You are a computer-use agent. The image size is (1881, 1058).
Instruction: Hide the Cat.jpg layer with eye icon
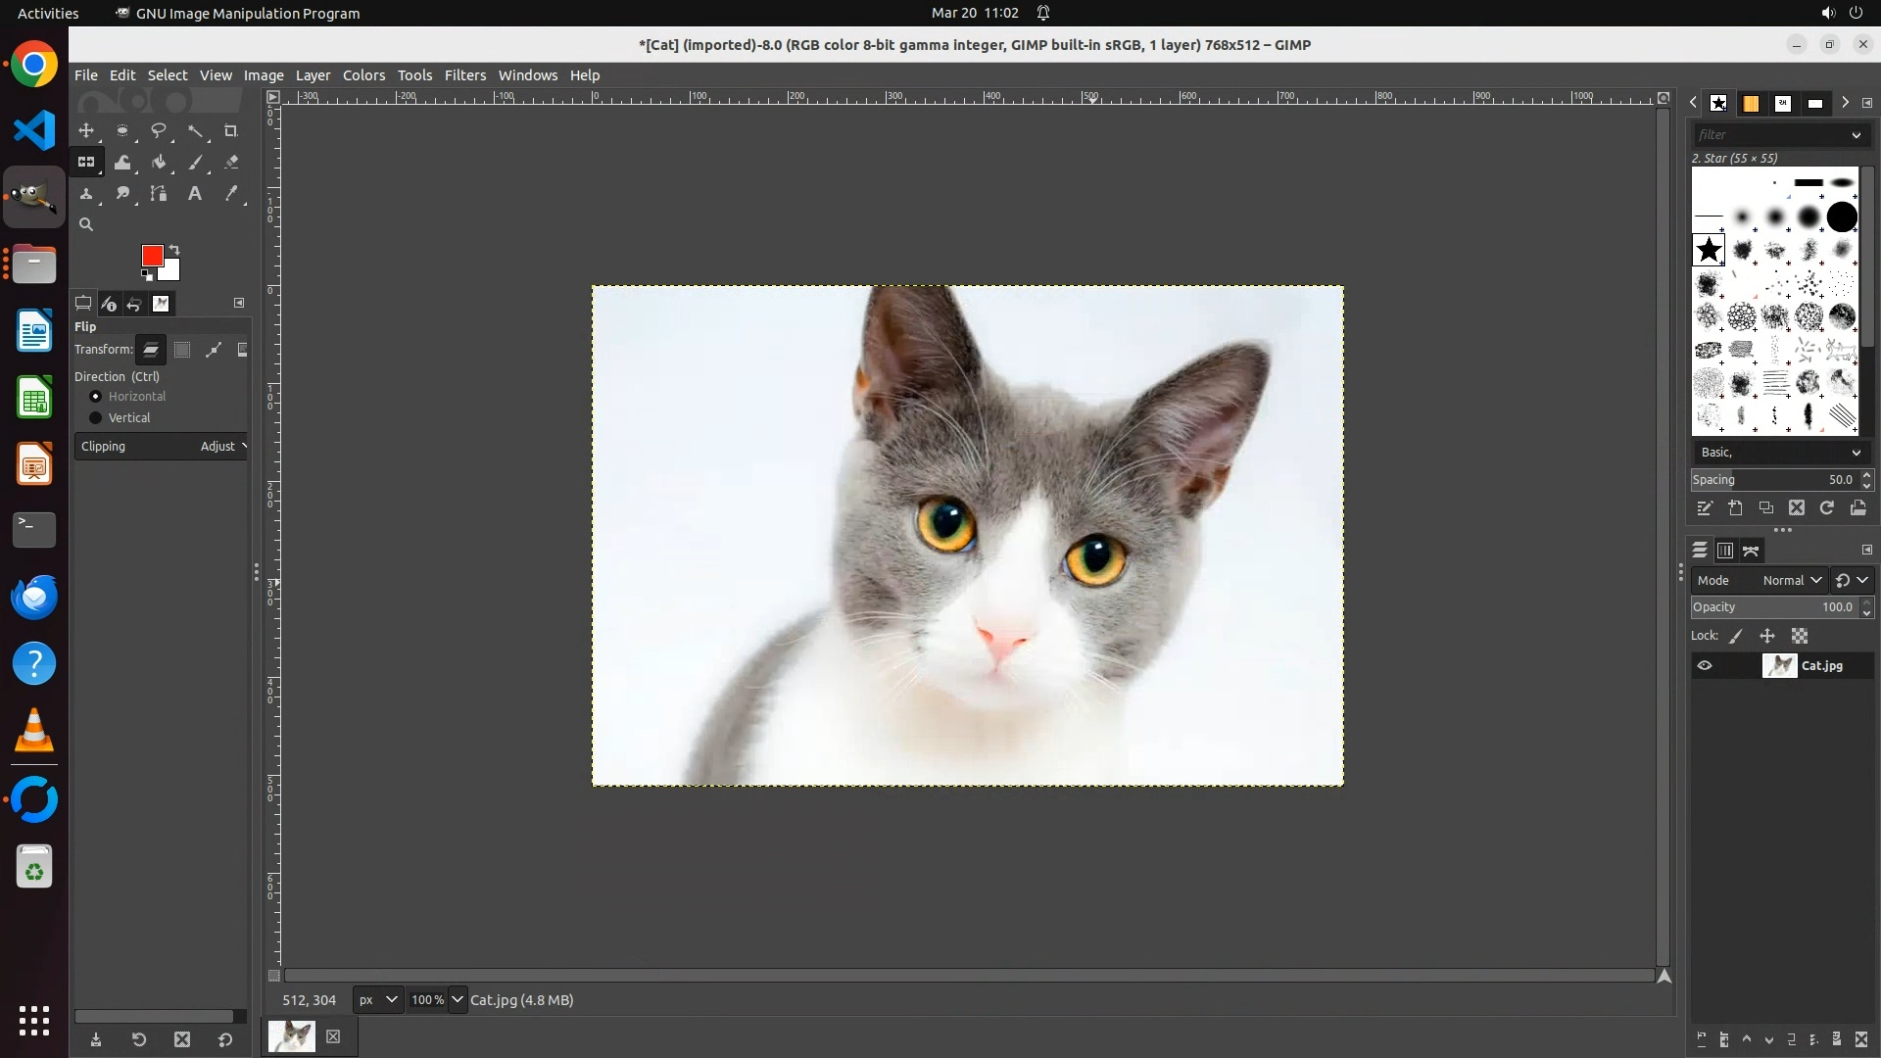click(1705, 666)
